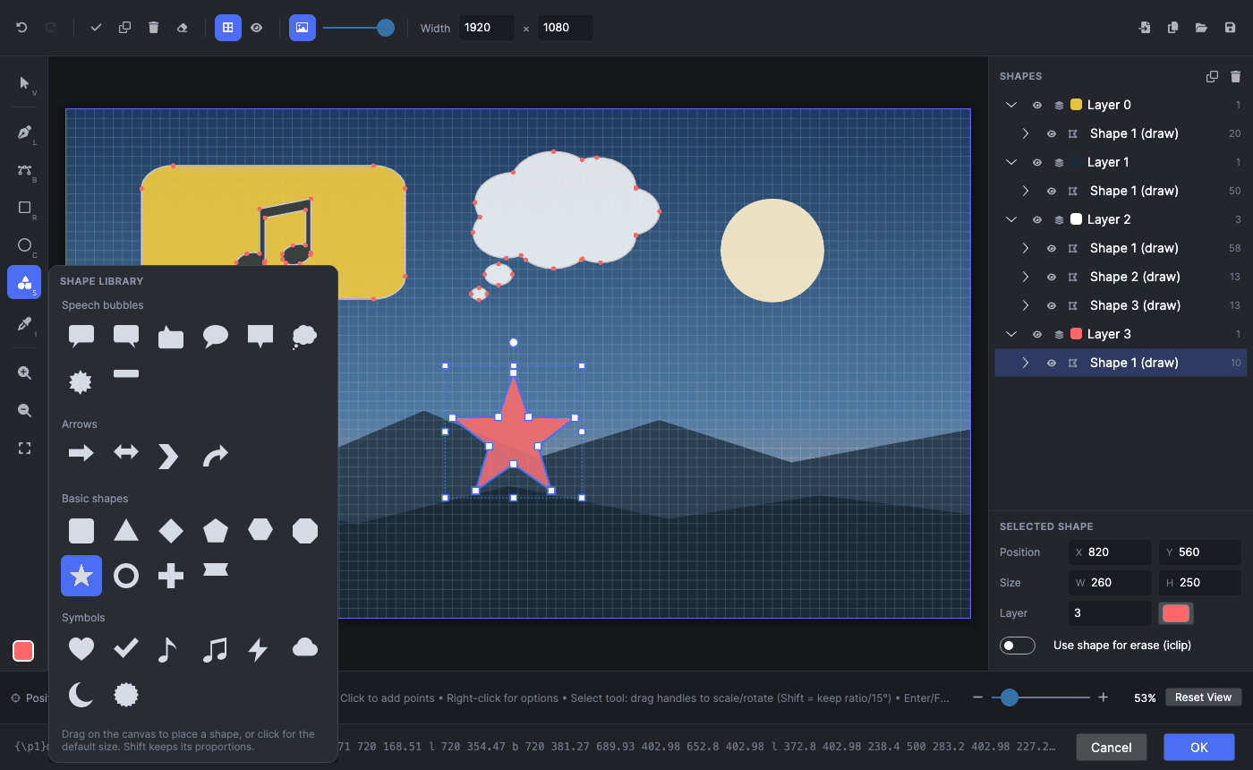
Task: Click the Reset View button
Action: click(1204, 697)
